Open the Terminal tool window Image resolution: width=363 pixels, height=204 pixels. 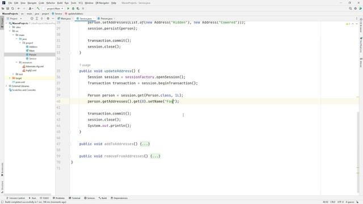coord(74,198)
